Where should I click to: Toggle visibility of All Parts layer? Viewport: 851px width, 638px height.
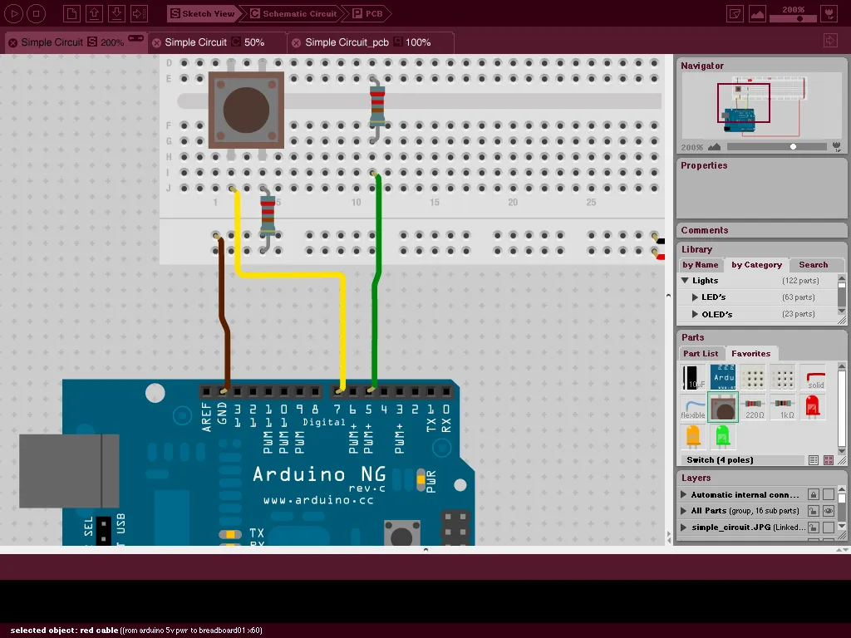click(x=829, y=511)
